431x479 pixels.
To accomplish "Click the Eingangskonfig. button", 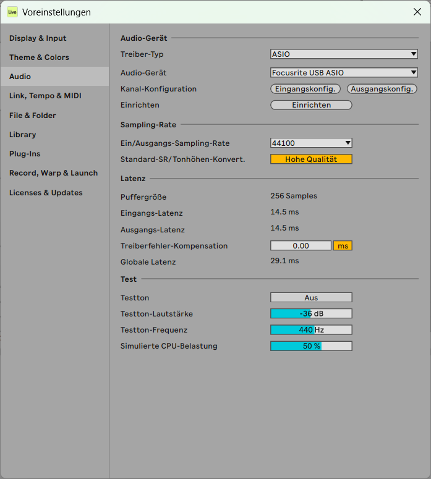I will point(305,89).
